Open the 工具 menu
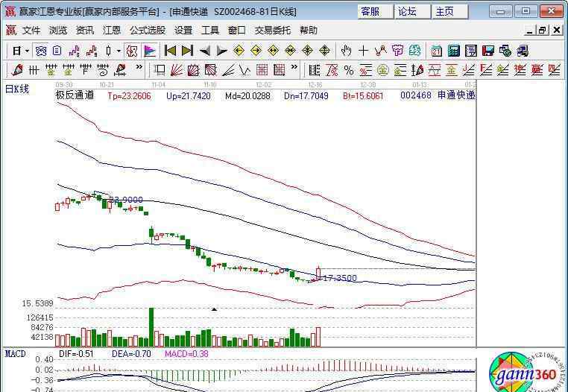Image resolution: width=568 pixels, height=392 pixels. click(209, 31)
